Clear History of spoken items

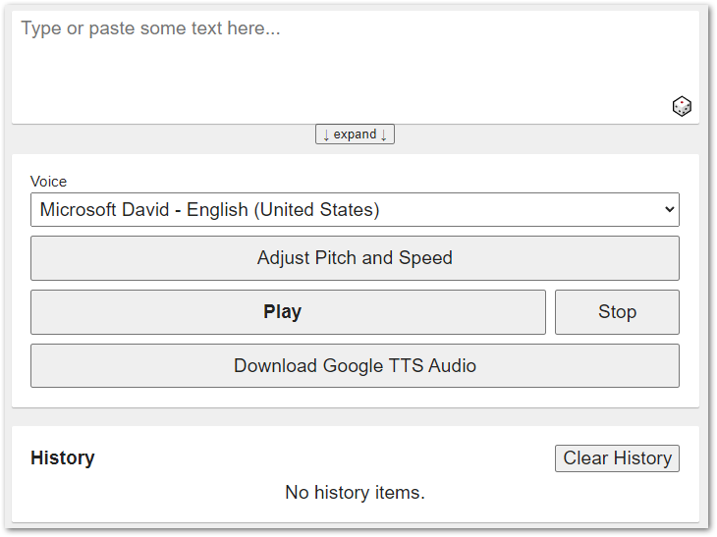(x=617, y=458)
